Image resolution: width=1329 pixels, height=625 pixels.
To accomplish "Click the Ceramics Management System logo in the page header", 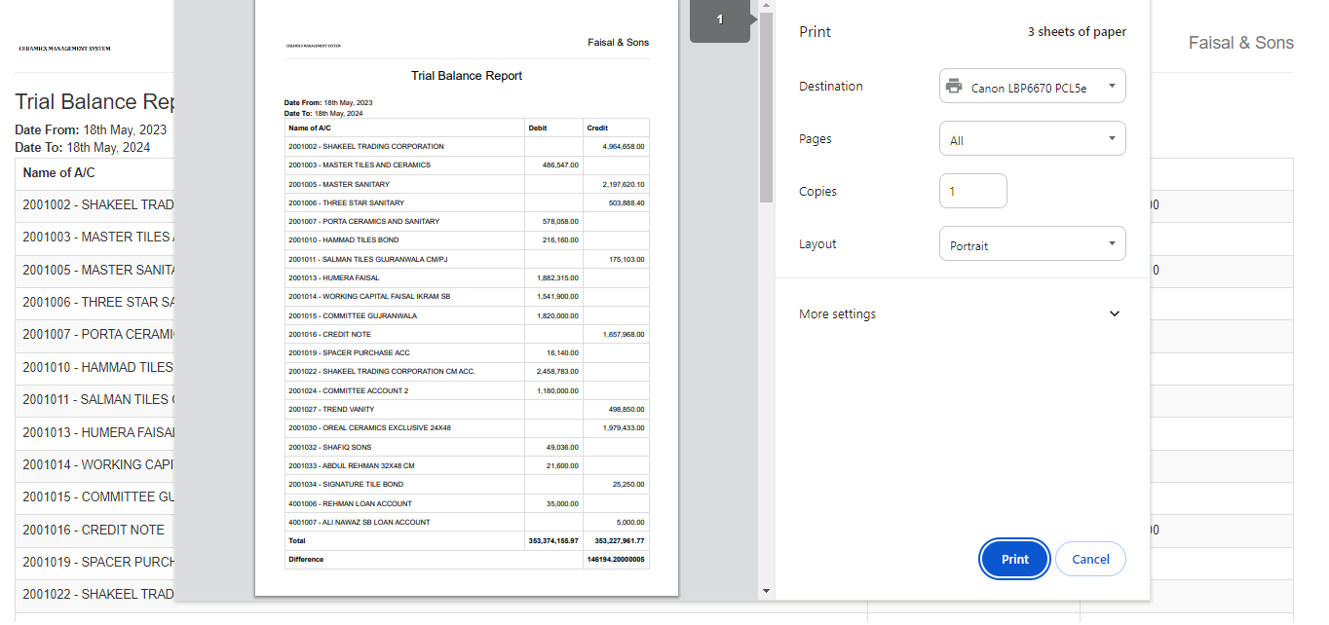I will coord(64,48).
